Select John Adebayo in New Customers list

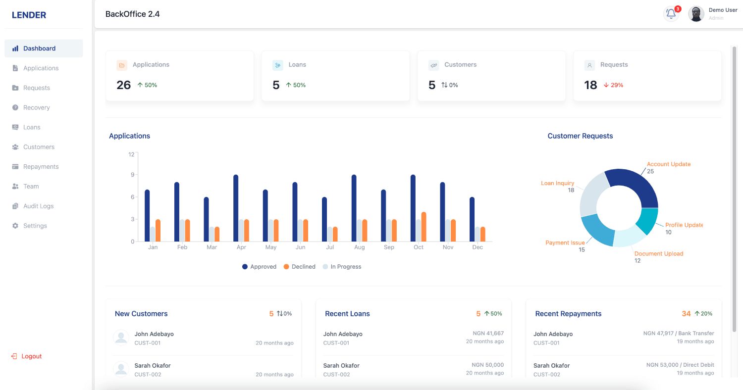[x=154, y=334]
